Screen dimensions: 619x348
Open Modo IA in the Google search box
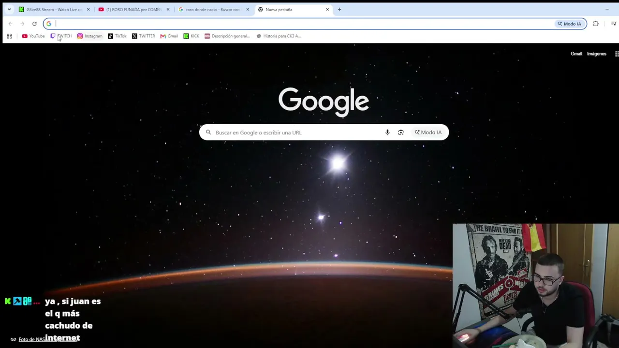tap(428, 132)
